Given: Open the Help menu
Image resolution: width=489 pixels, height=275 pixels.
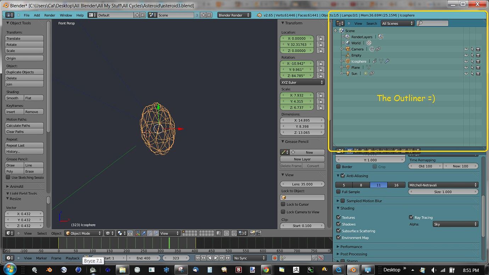Looking at the screenshot, I should pyautogui.click(x=80, y=15).
